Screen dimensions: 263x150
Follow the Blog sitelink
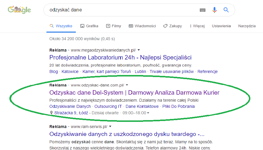[x=53, y=71]
